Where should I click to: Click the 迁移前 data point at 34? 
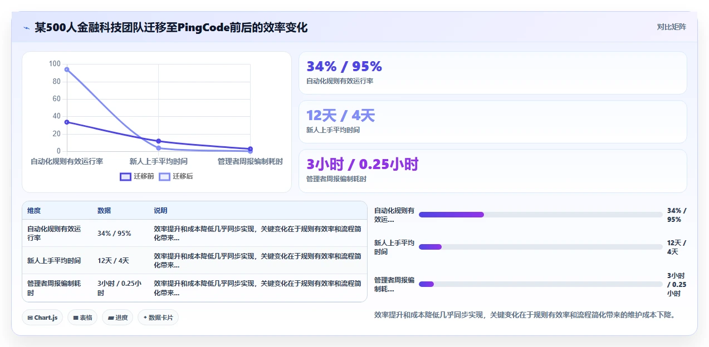[x=67, y=122]
